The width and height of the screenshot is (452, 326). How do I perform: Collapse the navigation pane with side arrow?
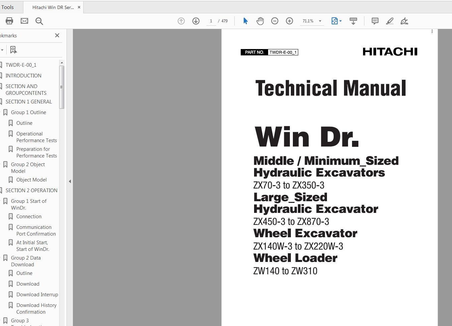70,182
